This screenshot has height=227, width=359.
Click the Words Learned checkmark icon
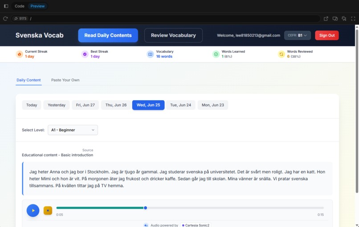tap(216, 54)
